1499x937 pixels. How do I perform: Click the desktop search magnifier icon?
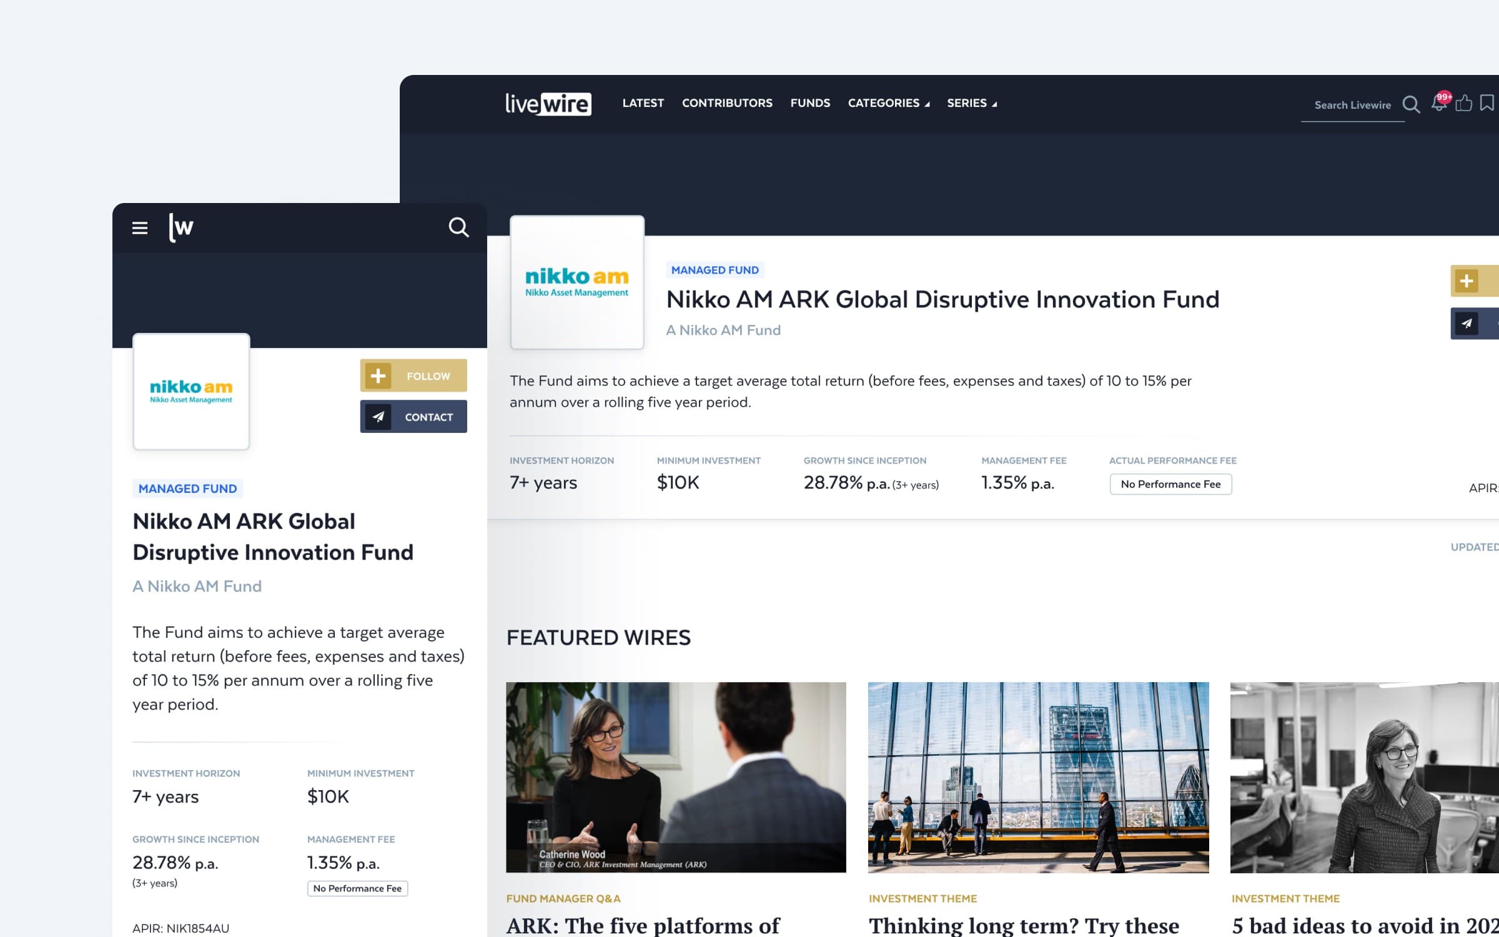(x=1411, y=104)
